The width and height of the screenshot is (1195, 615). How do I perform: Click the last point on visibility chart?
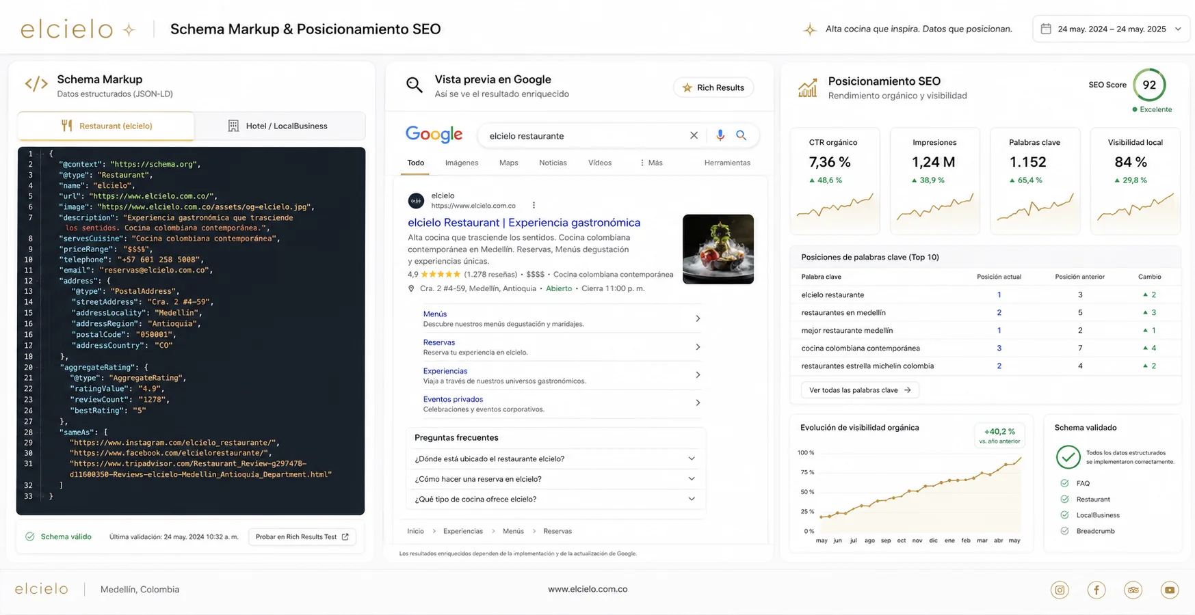point(1021,459)
